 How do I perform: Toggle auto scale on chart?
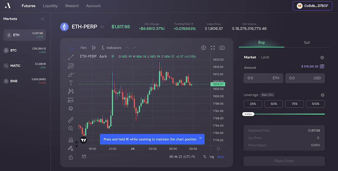click(220, 157)
